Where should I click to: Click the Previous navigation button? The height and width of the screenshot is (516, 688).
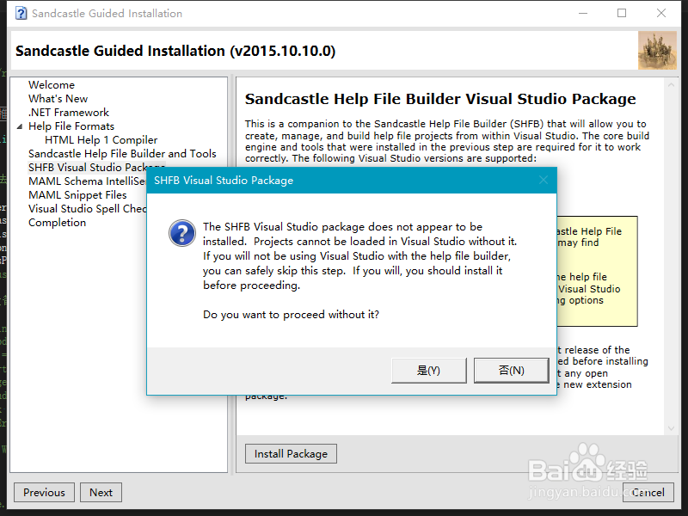pyautogui.click(x=44, y=492)
